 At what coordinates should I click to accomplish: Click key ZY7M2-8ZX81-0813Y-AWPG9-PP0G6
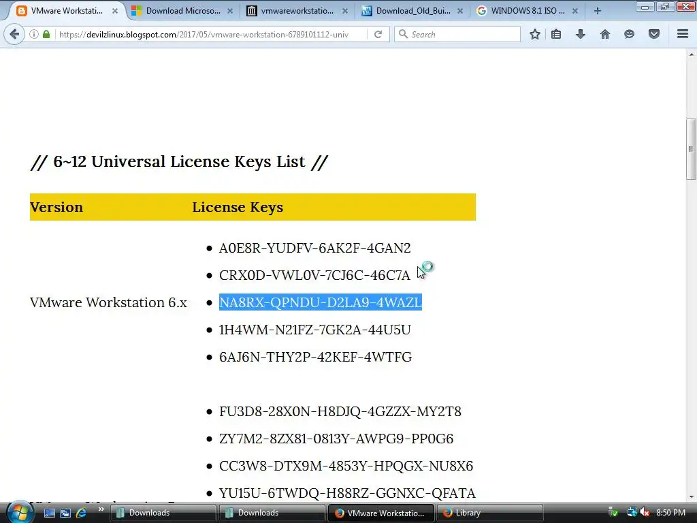click(336, 439)
